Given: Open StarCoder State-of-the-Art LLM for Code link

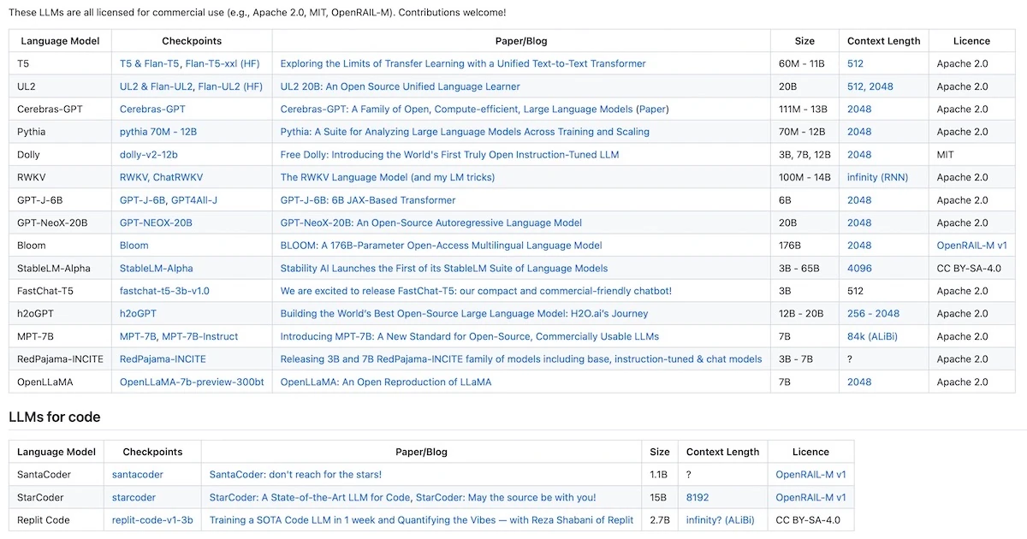Looking at the screenshot, I should pyautogui.click(x=311, y=497).
